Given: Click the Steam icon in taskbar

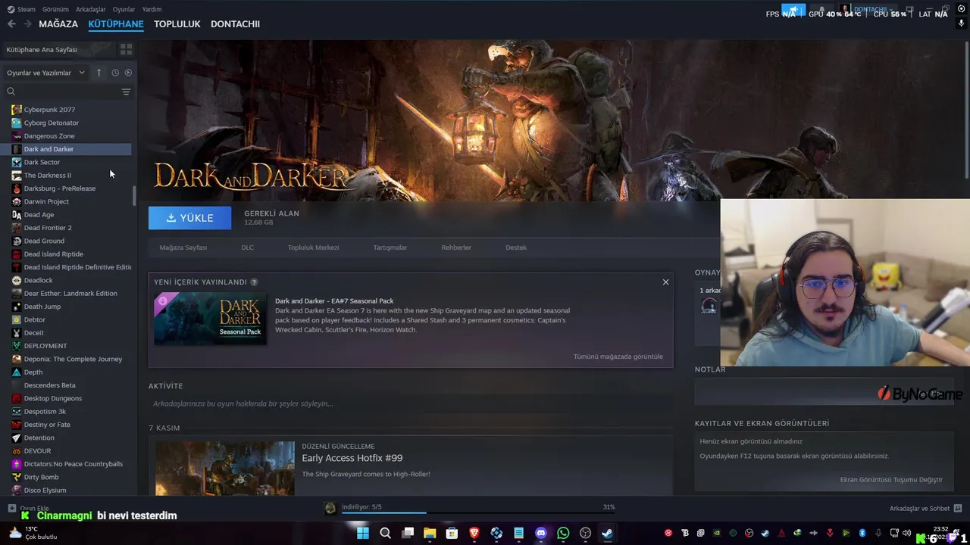Looking at the screenshot, I should 608,533.
